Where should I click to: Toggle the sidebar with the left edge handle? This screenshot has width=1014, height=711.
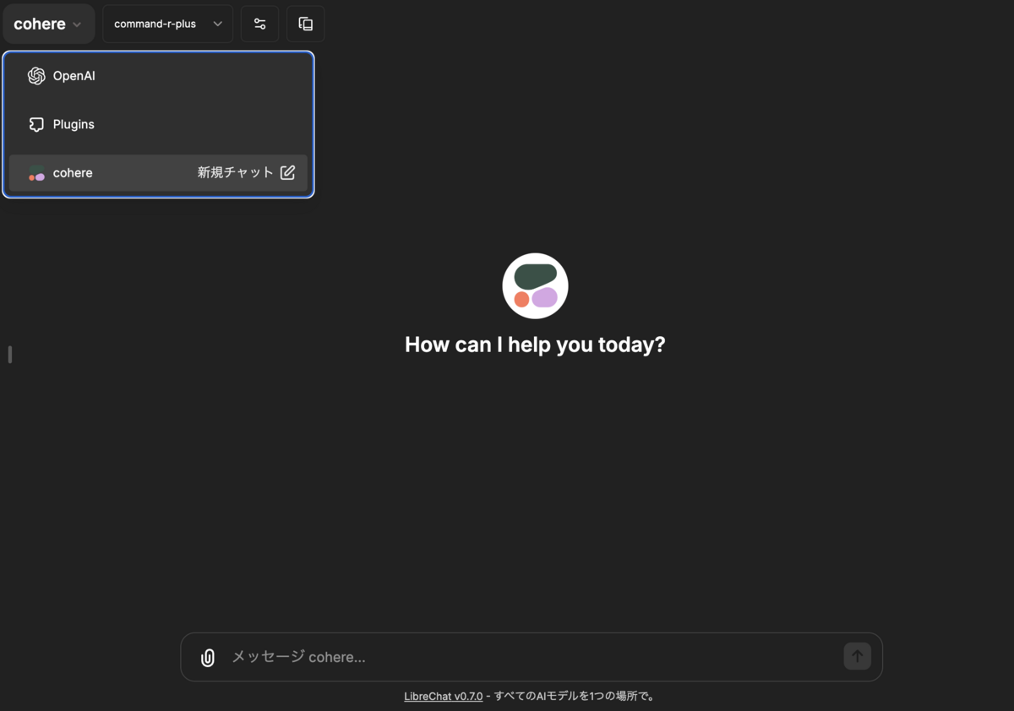tap(9, 354)
